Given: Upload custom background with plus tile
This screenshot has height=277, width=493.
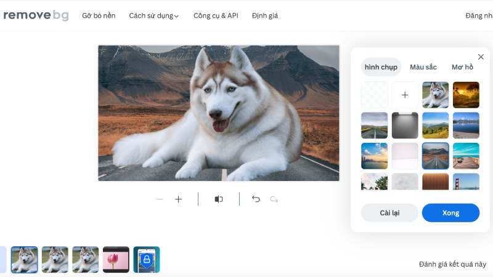Looking at the screenshot, I should tap(405, 95).
